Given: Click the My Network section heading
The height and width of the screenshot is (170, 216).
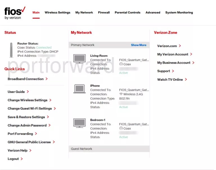Looking at the screenshot, I should coord(81,33).
